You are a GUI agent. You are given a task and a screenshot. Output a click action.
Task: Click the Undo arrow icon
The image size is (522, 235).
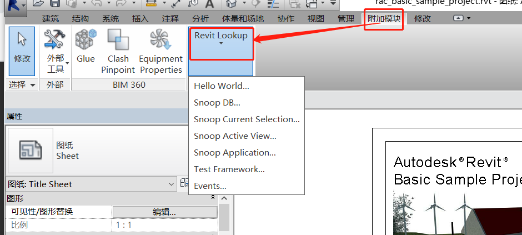tap(97, 4)
